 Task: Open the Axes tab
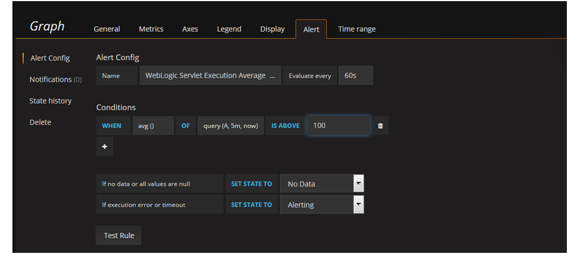coord(190,29)
